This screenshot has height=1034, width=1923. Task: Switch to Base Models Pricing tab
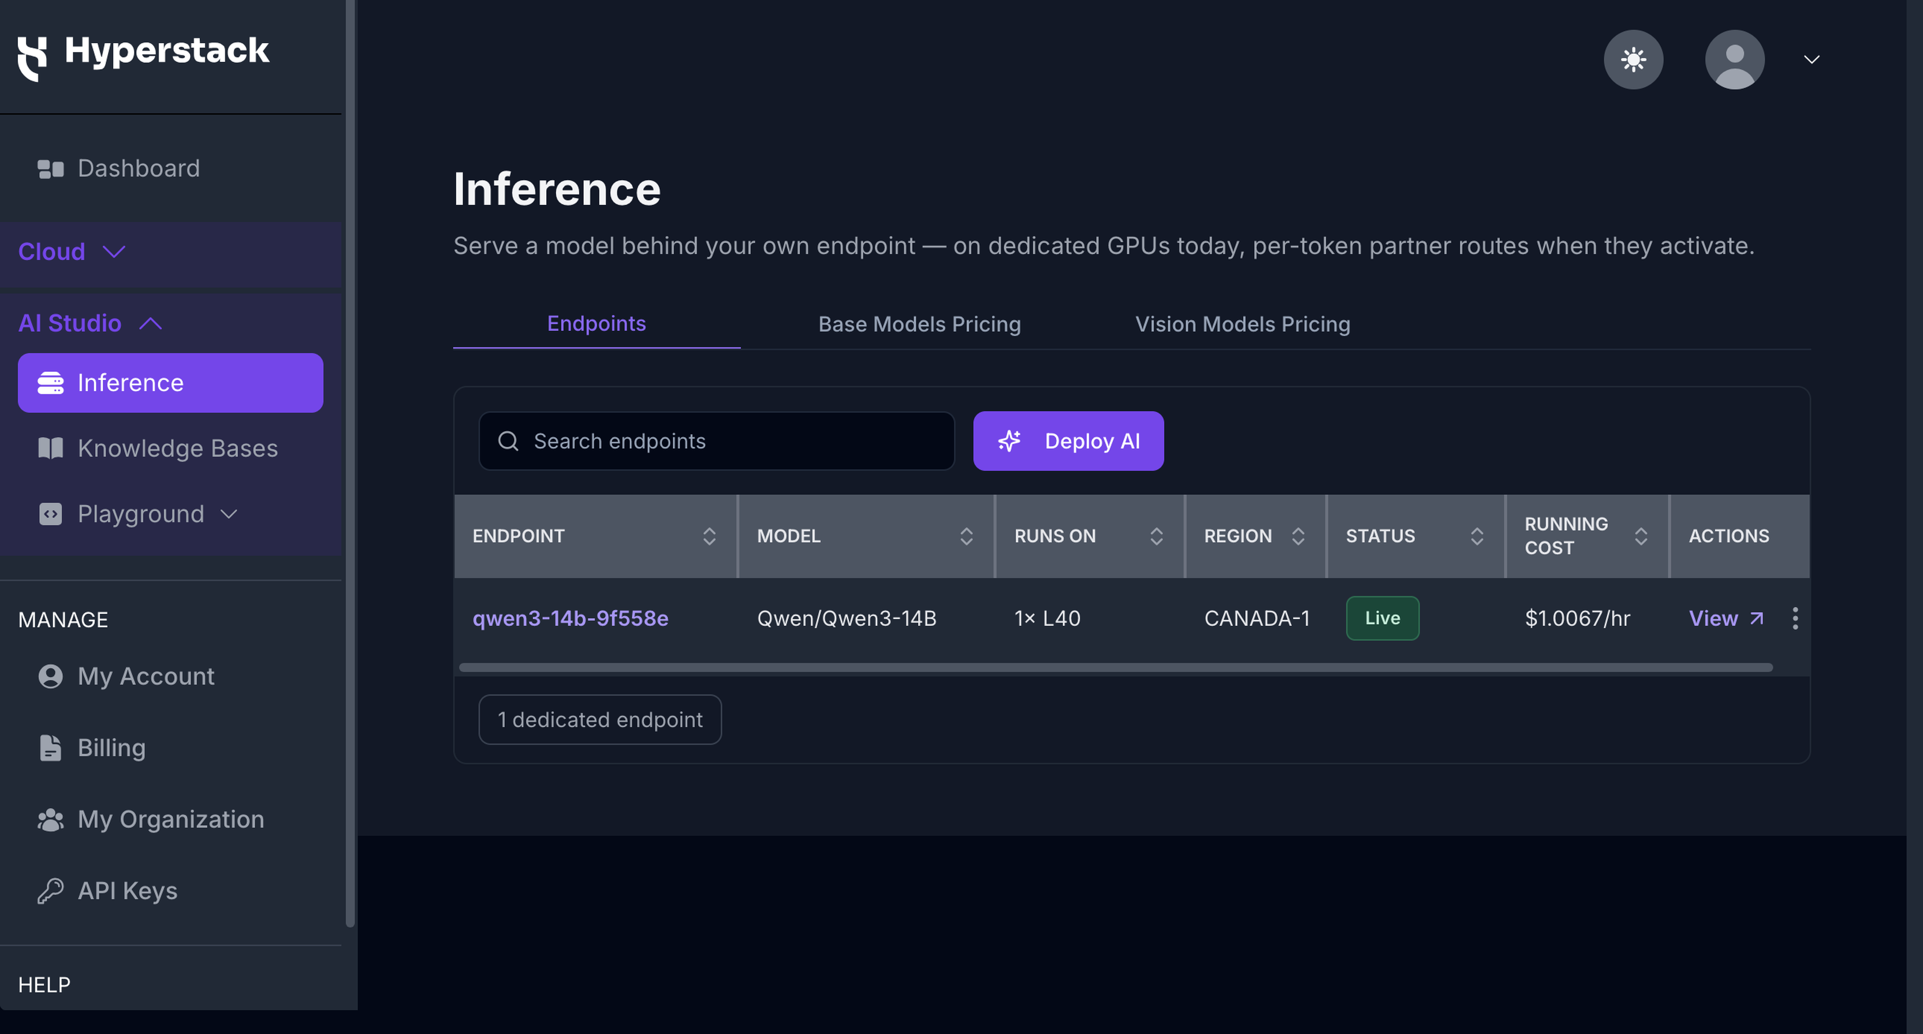[920, 325]
